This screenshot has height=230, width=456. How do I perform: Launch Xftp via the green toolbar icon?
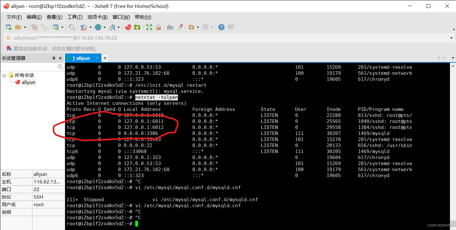[x=137, y=27]
